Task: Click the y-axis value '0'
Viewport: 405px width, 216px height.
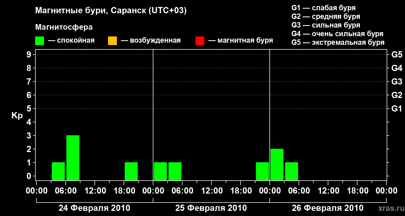Action: 29,176
